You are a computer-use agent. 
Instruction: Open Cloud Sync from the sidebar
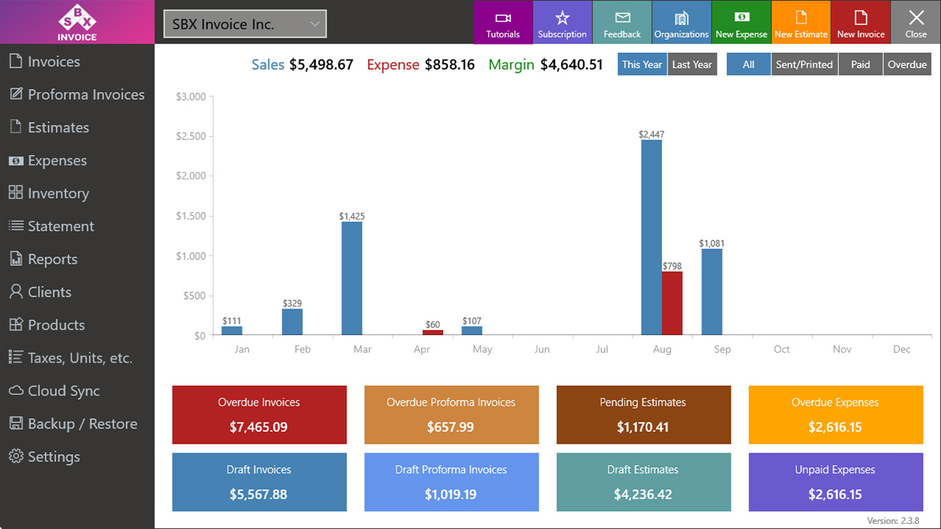pos(63,391)
